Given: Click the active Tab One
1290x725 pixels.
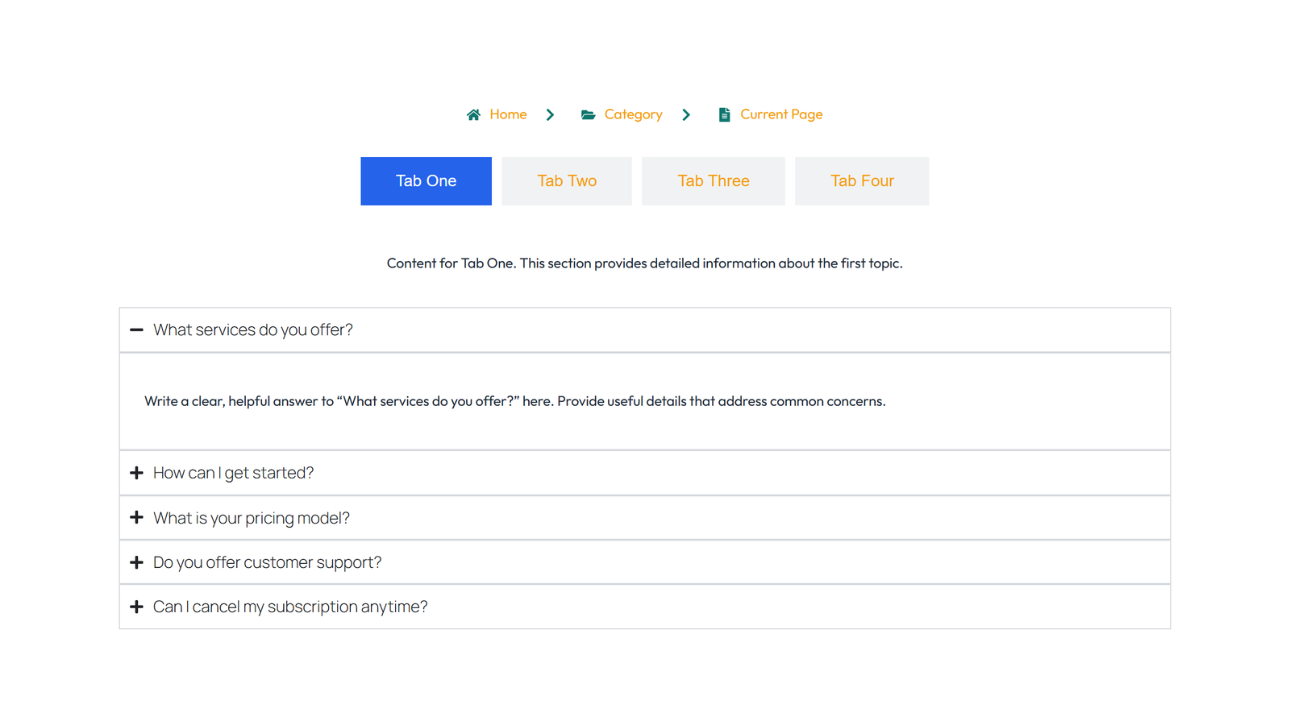Looking at the screenshot, I should click(x=426, y=180).
